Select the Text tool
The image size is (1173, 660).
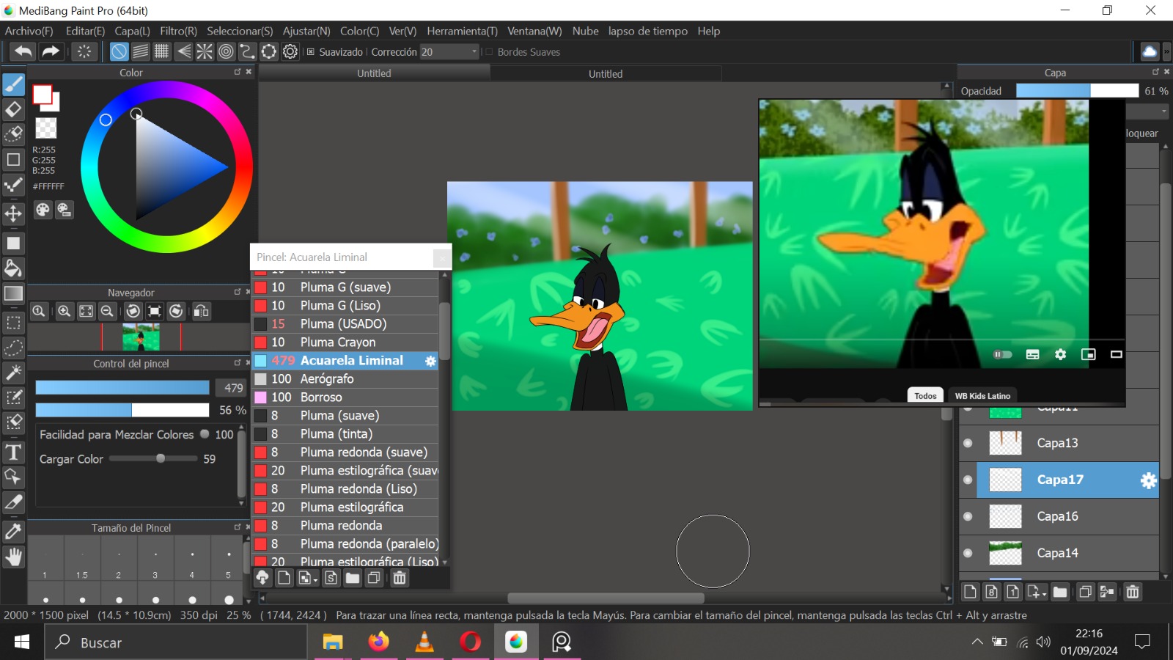pos(13,452)
